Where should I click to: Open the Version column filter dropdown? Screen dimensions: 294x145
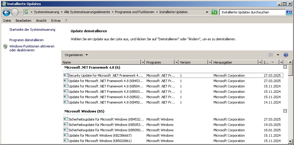click(210, 62)
